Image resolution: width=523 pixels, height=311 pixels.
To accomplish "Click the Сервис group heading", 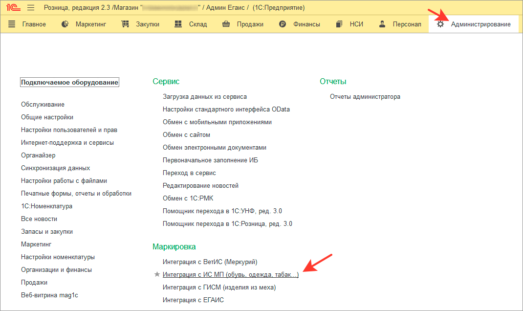I will (x=166, y=82).
